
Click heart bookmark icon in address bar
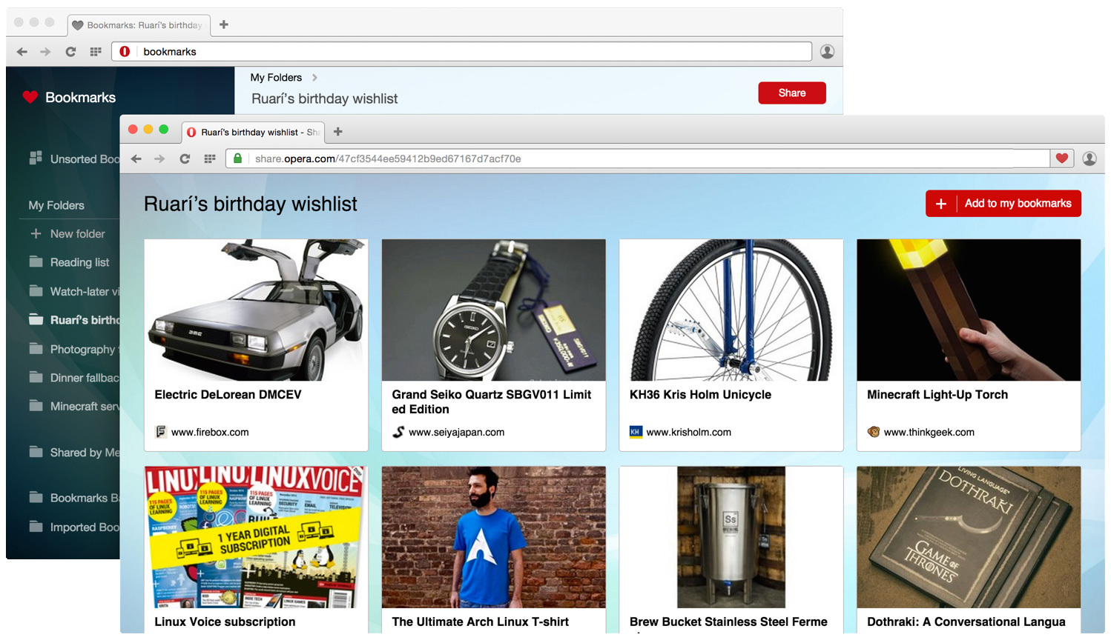1062,158
